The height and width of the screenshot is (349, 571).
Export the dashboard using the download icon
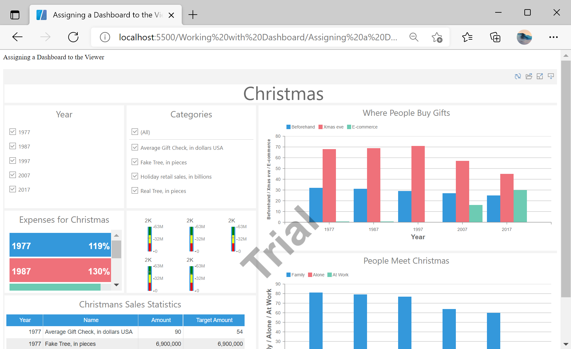[550, 76]
